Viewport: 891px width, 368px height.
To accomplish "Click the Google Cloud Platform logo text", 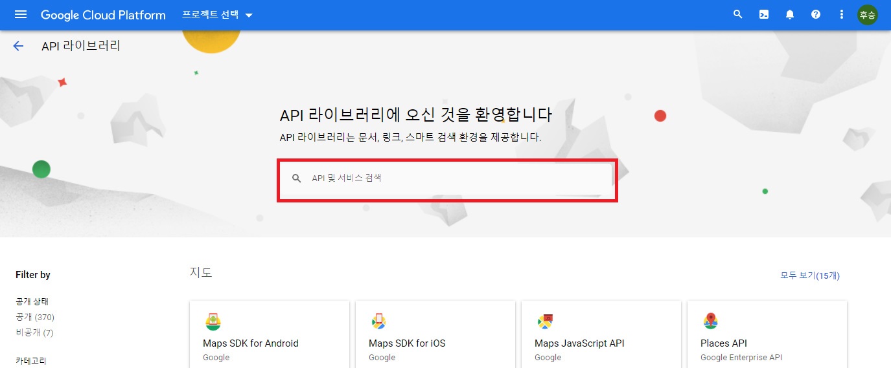I will coord(103,15).
